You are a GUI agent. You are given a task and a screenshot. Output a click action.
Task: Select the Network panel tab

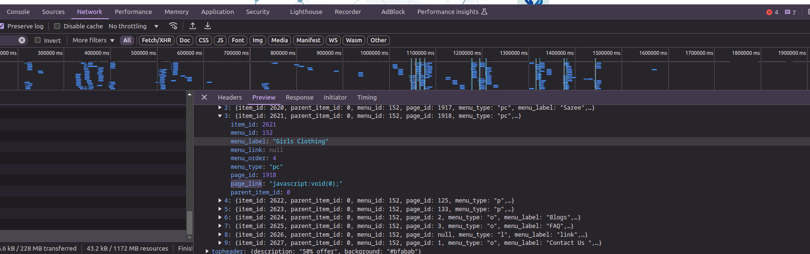(90, 12)
